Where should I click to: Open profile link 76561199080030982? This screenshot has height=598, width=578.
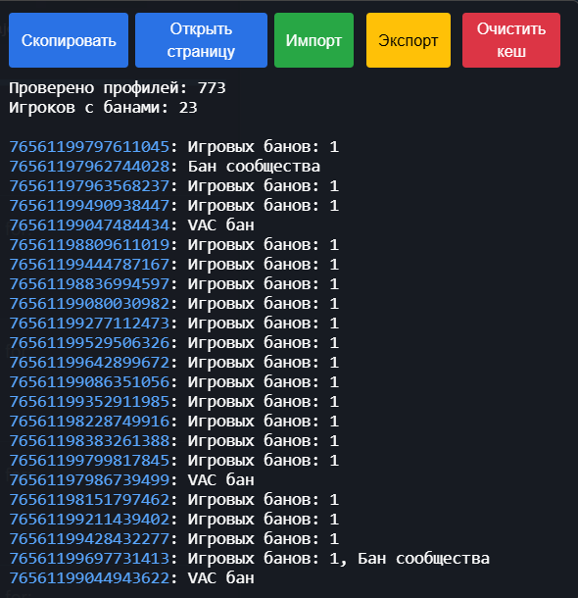(89, 304)
